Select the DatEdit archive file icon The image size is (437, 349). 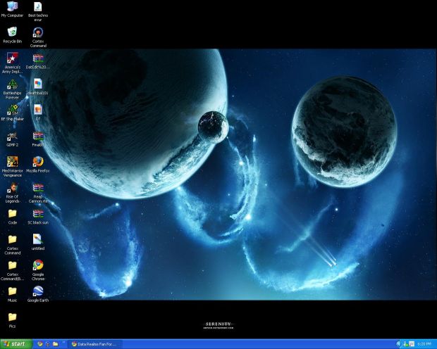click(38, 61)
